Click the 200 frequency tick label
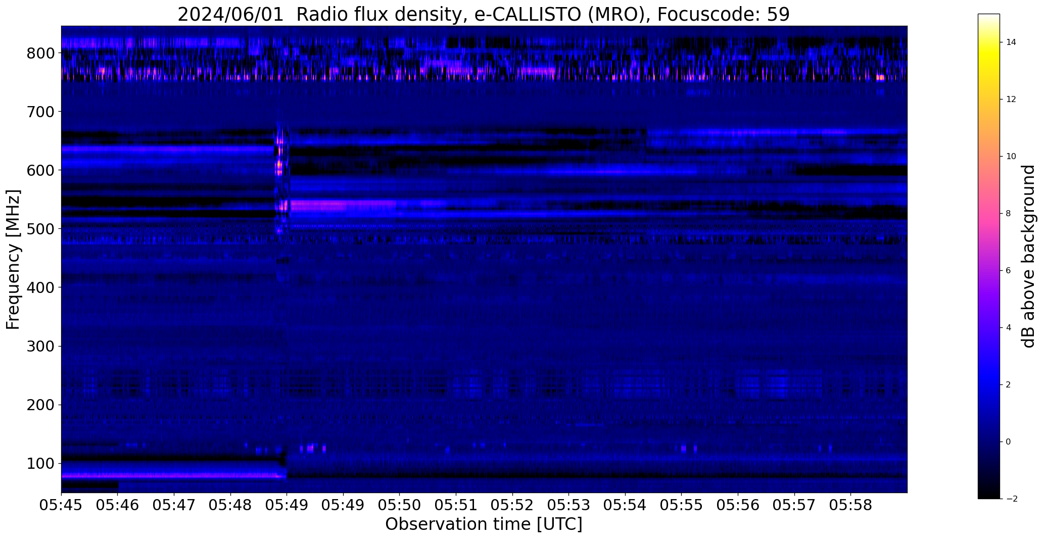This screenshot has width=1044, height=539. pyautogui.click(x=41, y=405)
